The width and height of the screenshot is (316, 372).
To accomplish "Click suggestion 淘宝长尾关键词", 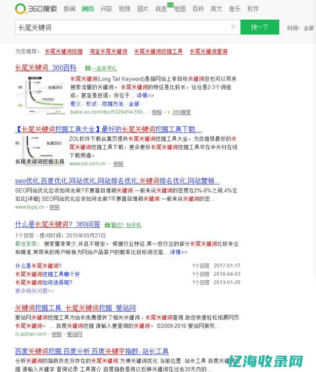I will (x=108, y=51).
